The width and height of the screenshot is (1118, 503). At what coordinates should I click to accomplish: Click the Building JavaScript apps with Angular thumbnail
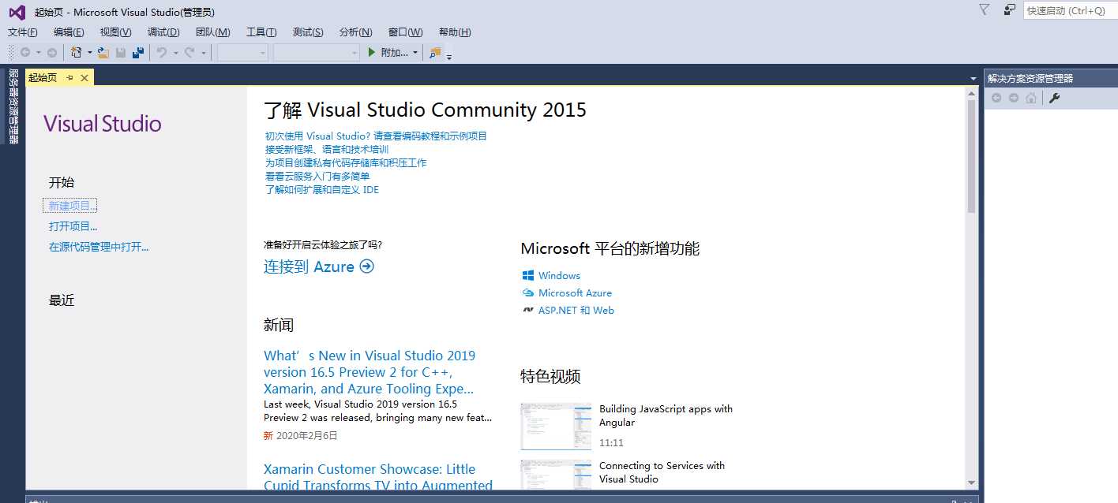point(556,427)
